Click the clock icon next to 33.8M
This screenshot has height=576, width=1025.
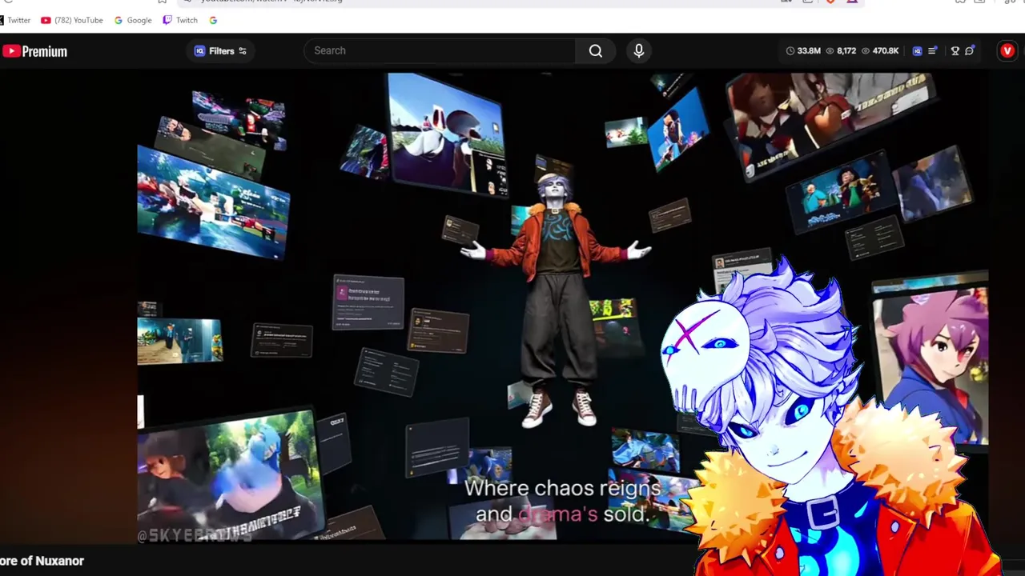point(790,51)
